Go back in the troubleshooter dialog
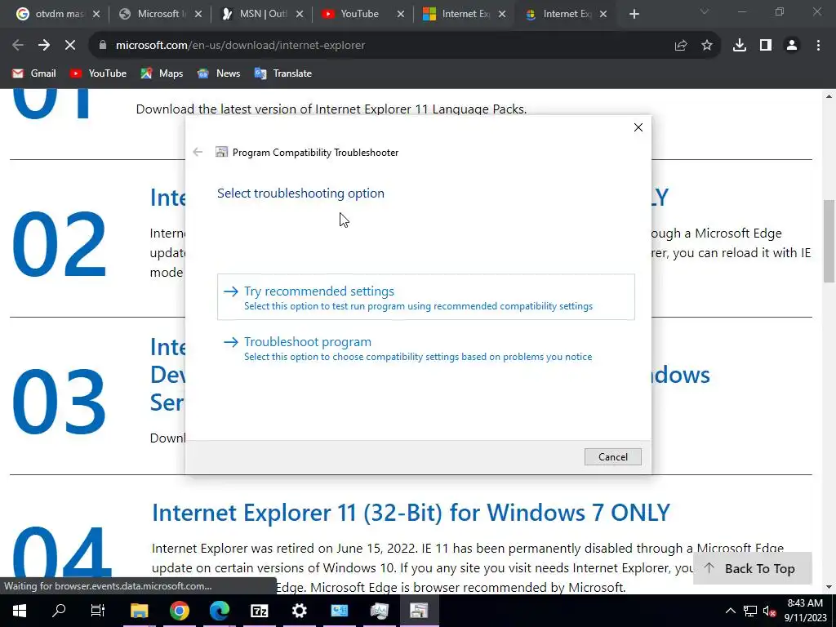This screenshot has height=627, width=836. 198,152
